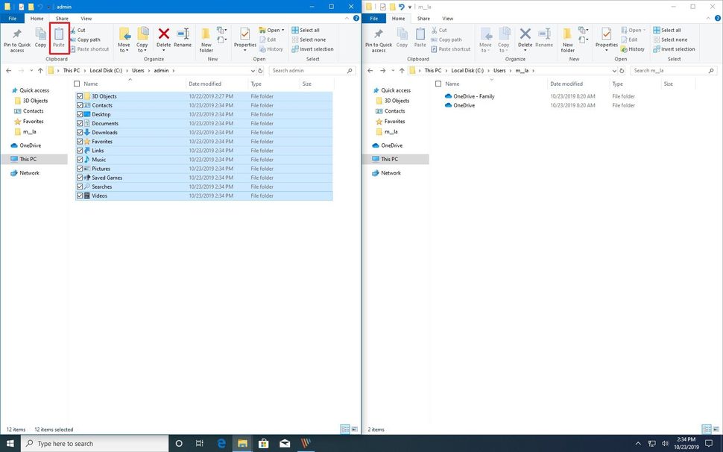Click inside the Search admin field
The height and width of the screenshot is (452, 723).
[306, 70]
